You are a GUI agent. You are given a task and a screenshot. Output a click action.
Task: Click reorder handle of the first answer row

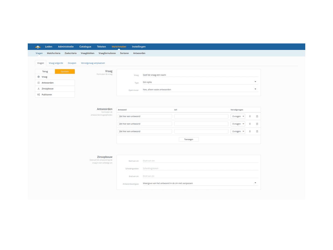pos(250,116)
